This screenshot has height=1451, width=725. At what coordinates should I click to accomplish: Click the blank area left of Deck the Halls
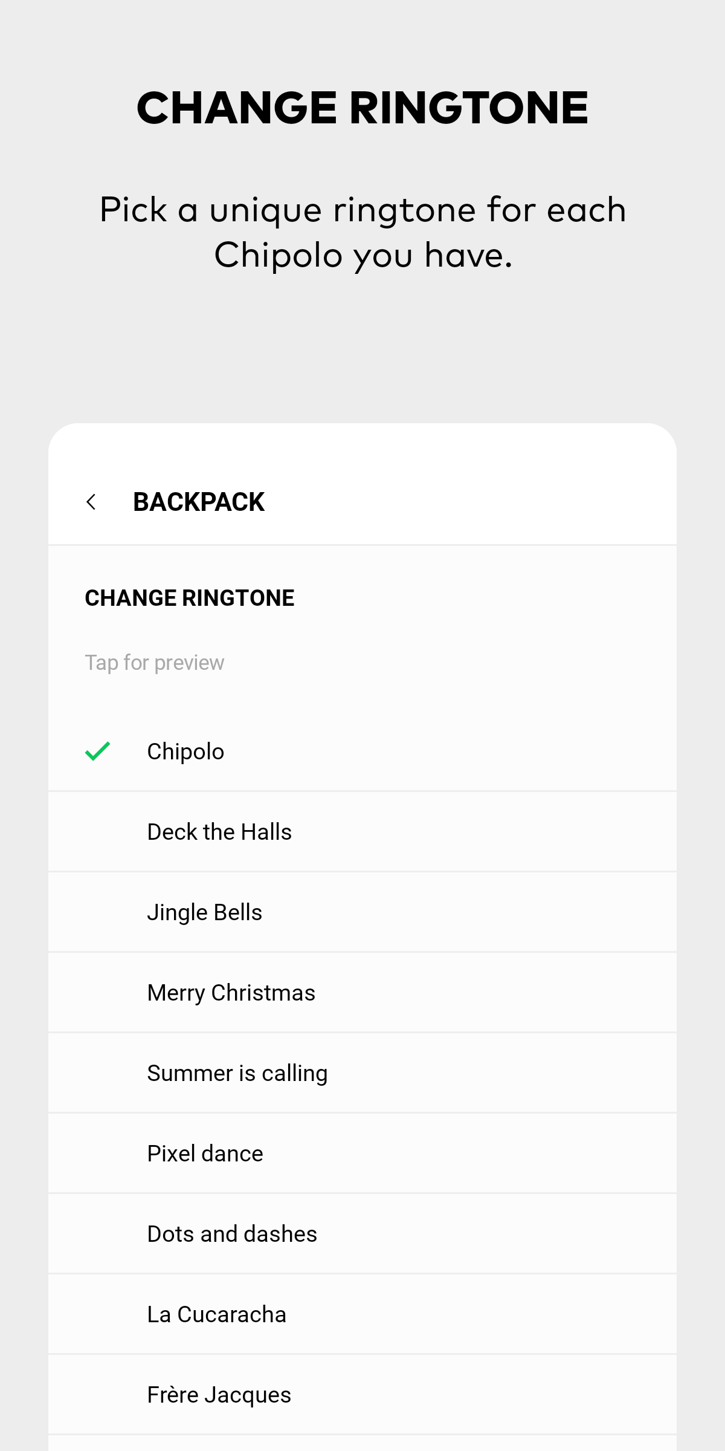(97, 832)
